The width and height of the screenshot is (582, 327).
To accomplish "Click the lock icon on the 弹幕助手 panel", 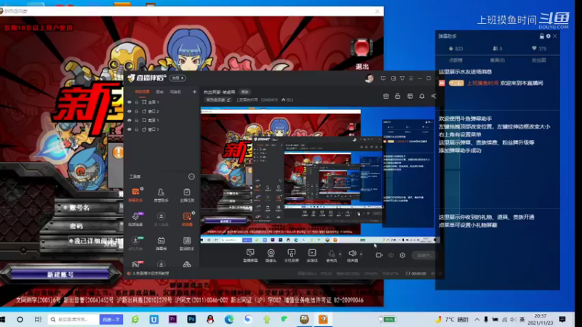I will tap(541, 36).
